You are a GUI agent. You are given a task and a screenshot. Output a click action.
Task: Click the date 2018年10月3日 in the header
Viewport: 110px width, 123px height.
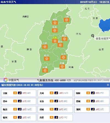89,2
